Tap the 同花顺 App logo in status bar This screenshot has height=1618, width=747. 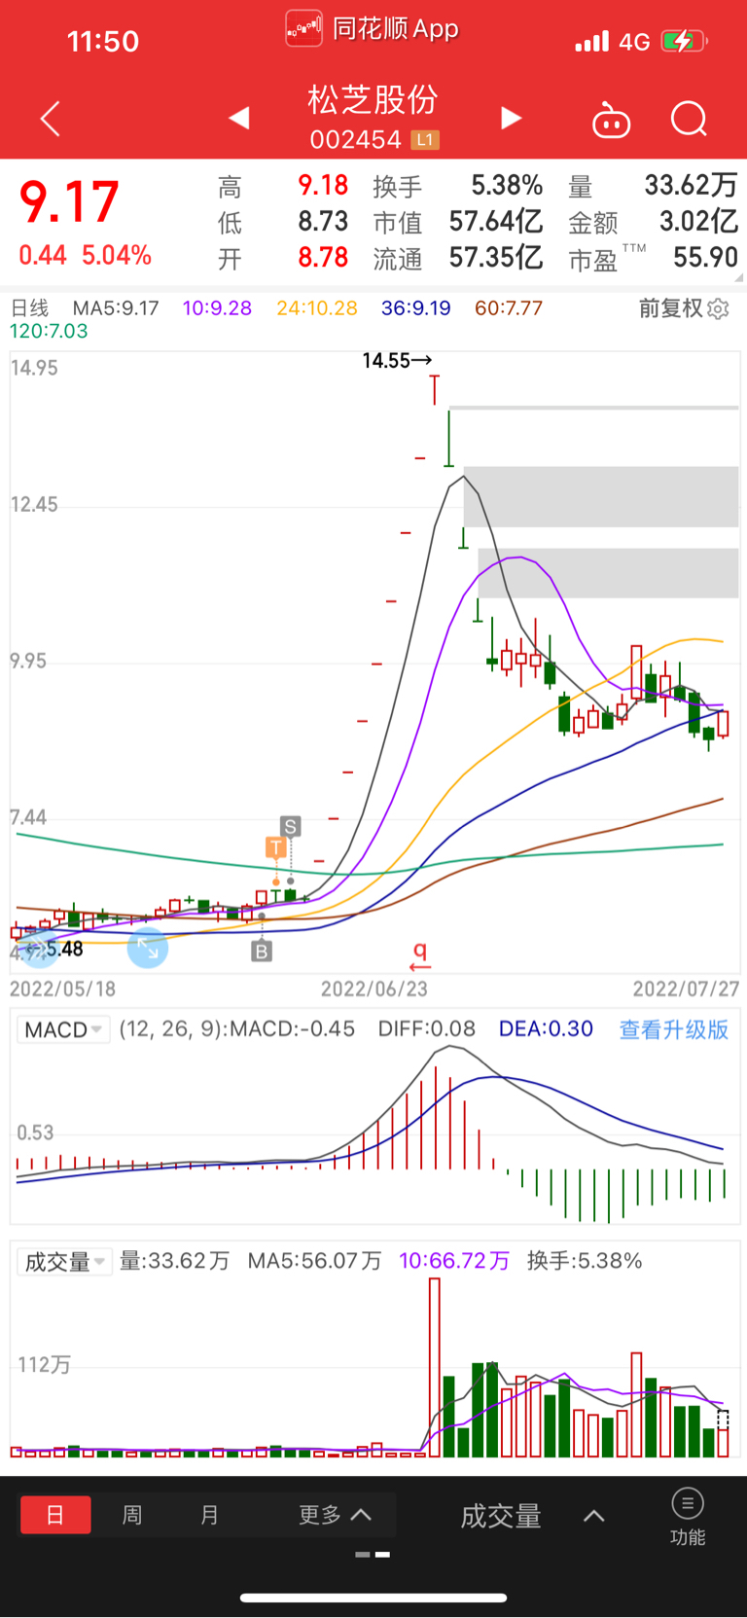tap(303, 28)
